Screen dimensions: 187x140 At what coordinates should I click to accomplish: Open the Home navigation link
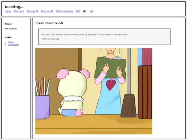[8, 11]
